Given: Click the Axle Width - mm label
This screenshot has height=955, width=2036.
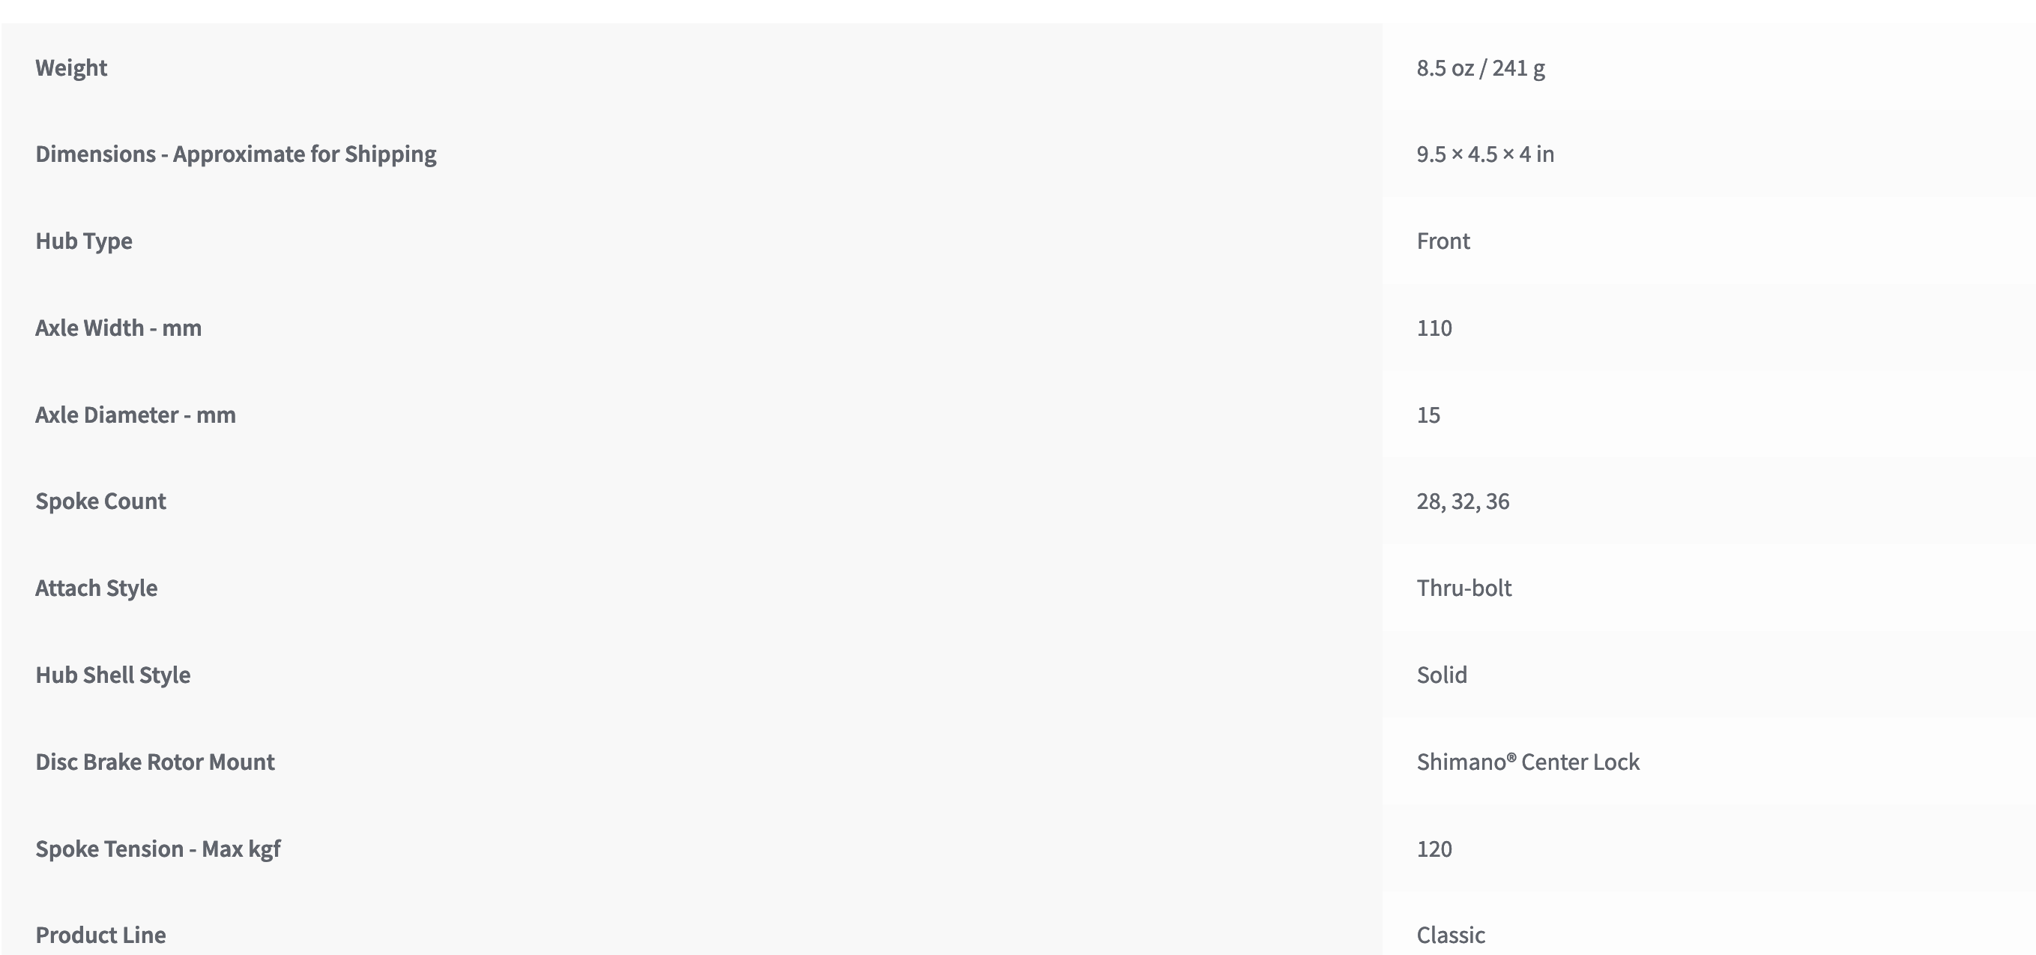Looking at the screenshot, I should pyautogui.click(x=118, y=328).
